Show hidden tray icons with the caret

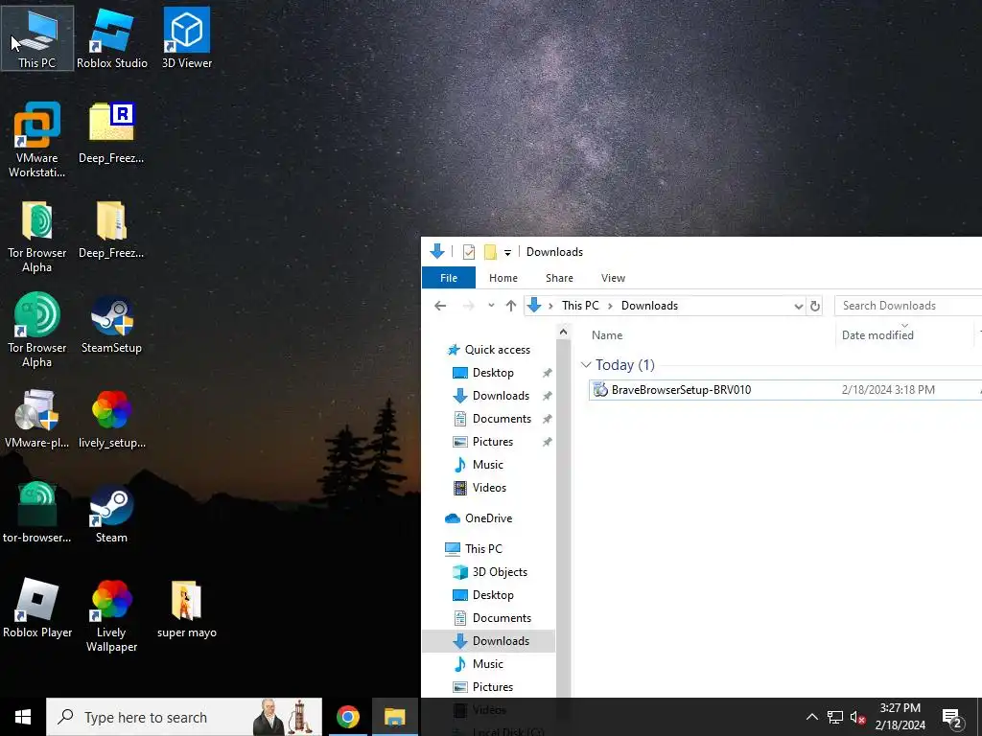(811, 717)
